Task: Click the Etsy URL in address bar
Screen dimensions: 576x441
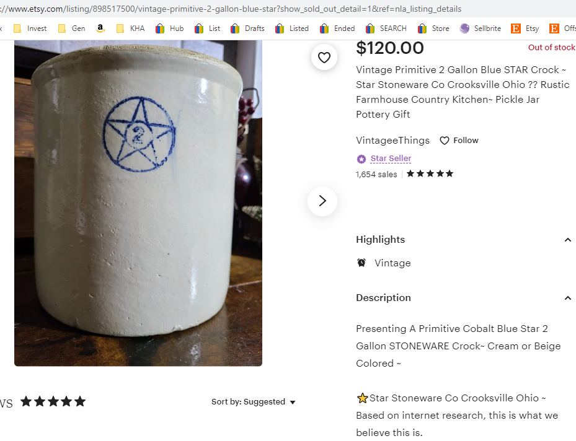Action: tap(236, 9)
